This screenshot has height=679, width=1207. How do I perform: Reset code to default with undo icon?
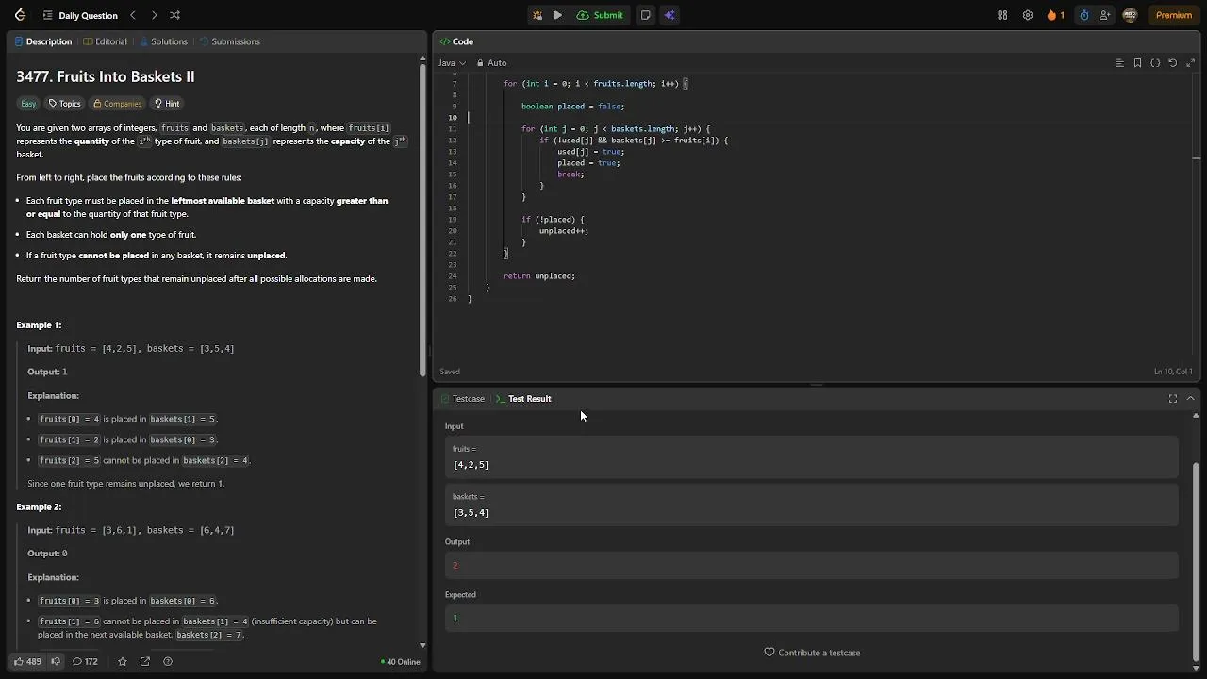click(1172, 63)
